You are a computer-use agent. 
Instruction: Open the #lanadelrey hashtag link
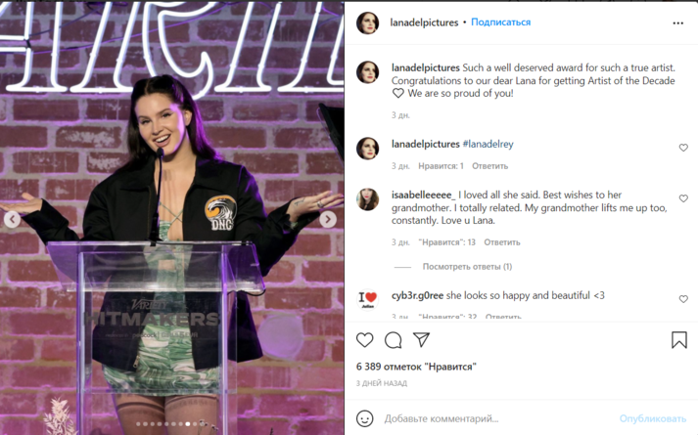pos(488,144)
